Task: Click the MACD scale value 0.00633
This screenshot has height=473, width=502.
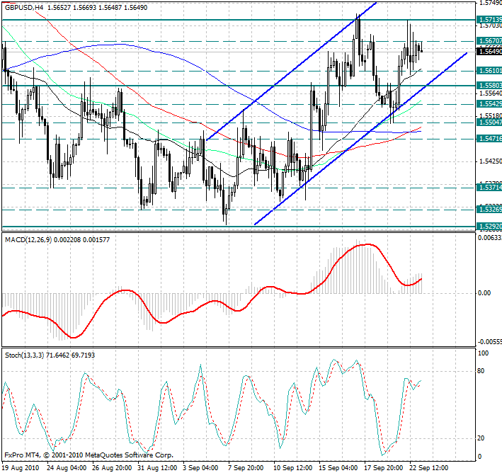Action: point(490,238)
